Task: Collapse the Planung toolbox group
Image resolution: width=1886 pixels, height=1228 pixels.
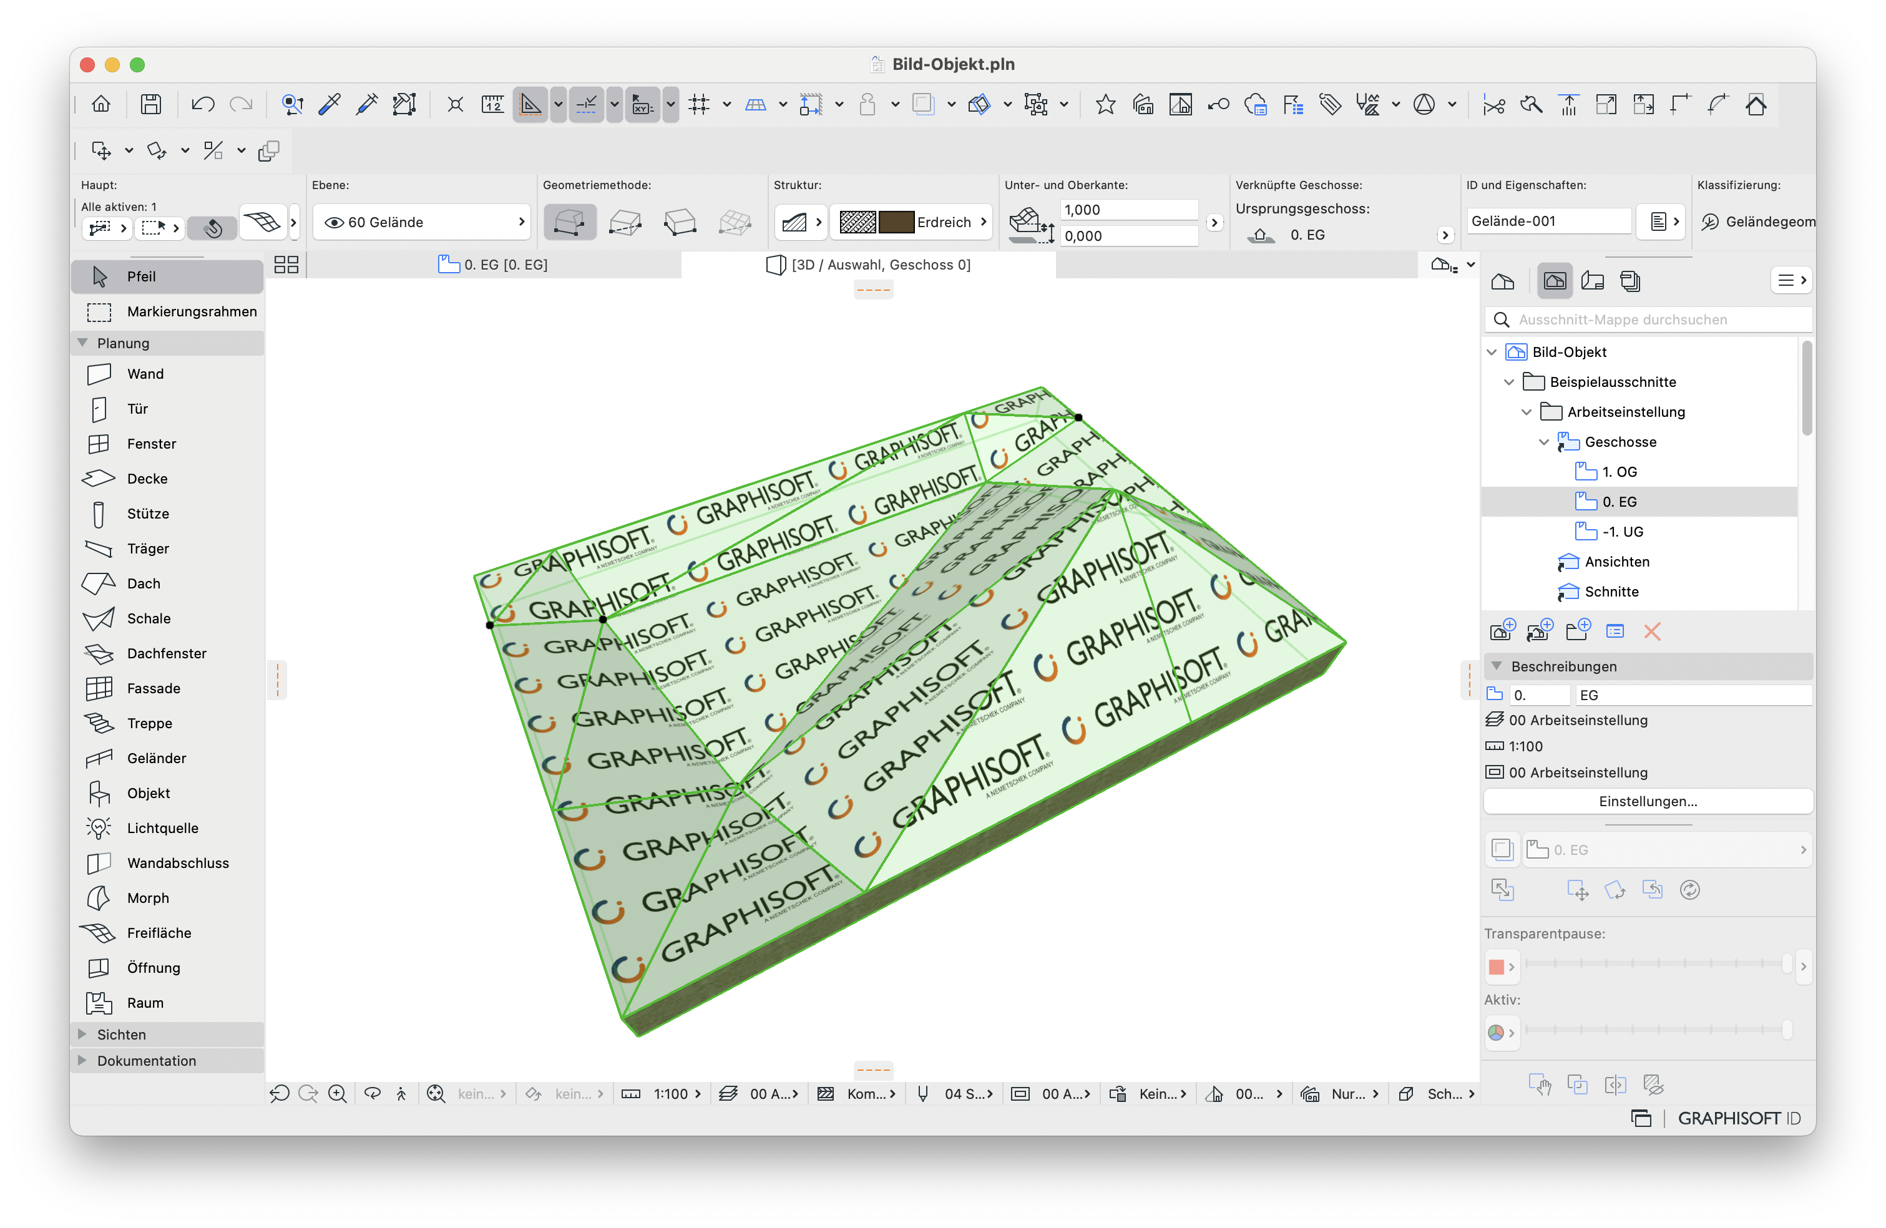Action: [x=82, y=343]
